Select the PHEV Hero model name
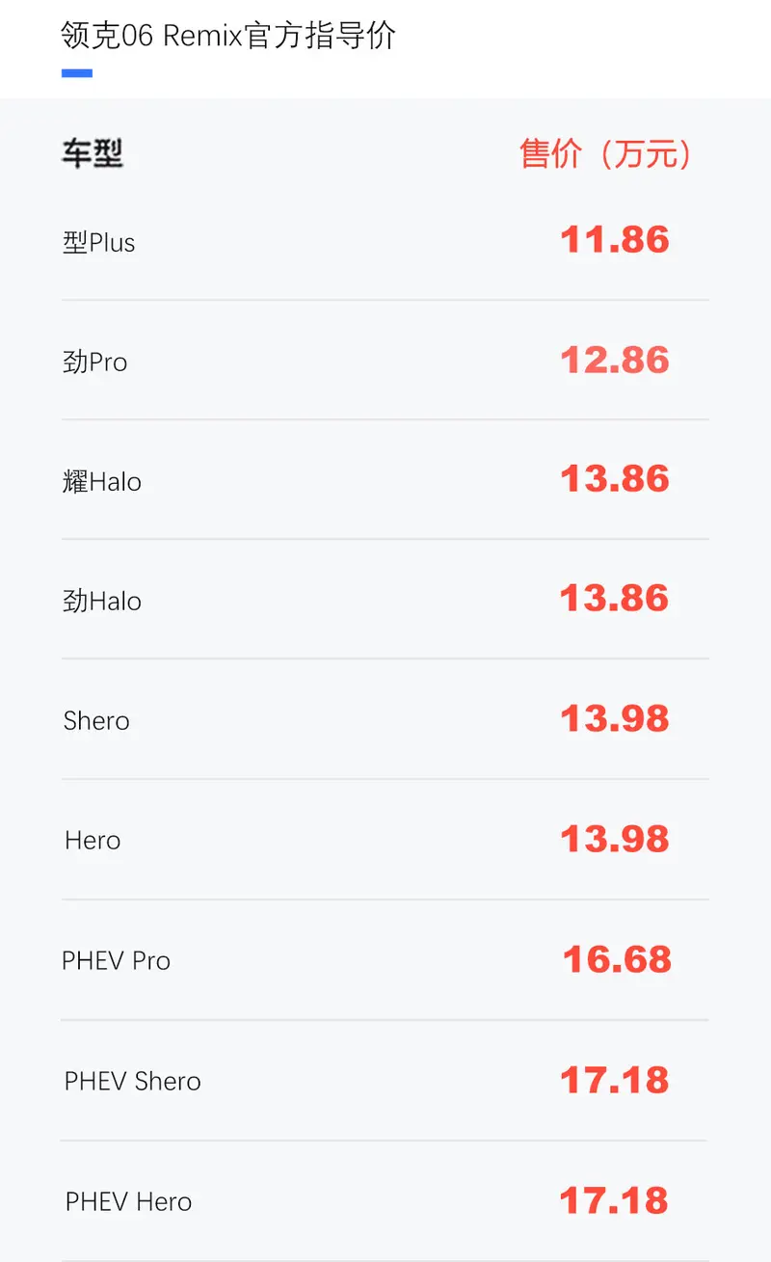 tap(129, 1202)
